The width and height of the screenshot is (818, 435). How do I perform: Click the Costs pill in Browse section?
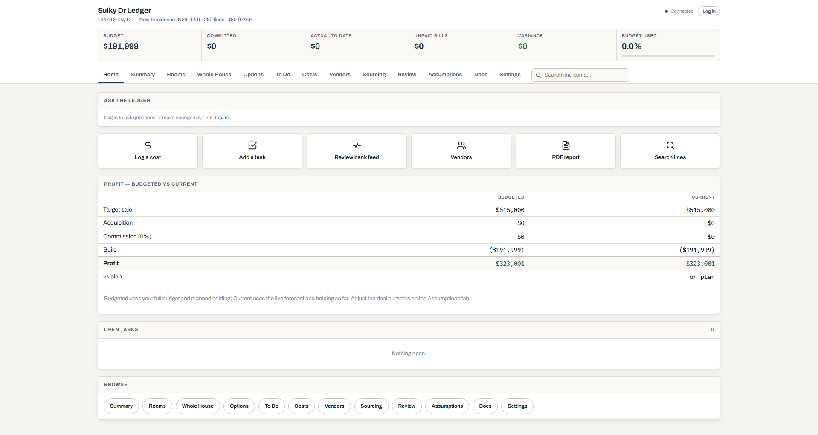point(302,406)
